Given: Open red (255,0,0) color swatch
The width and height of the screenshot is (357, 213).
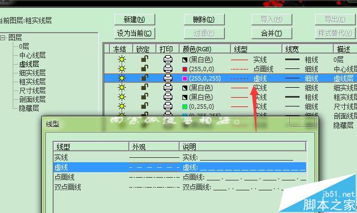Looking at the screenshot, I should tap(185, 69).
